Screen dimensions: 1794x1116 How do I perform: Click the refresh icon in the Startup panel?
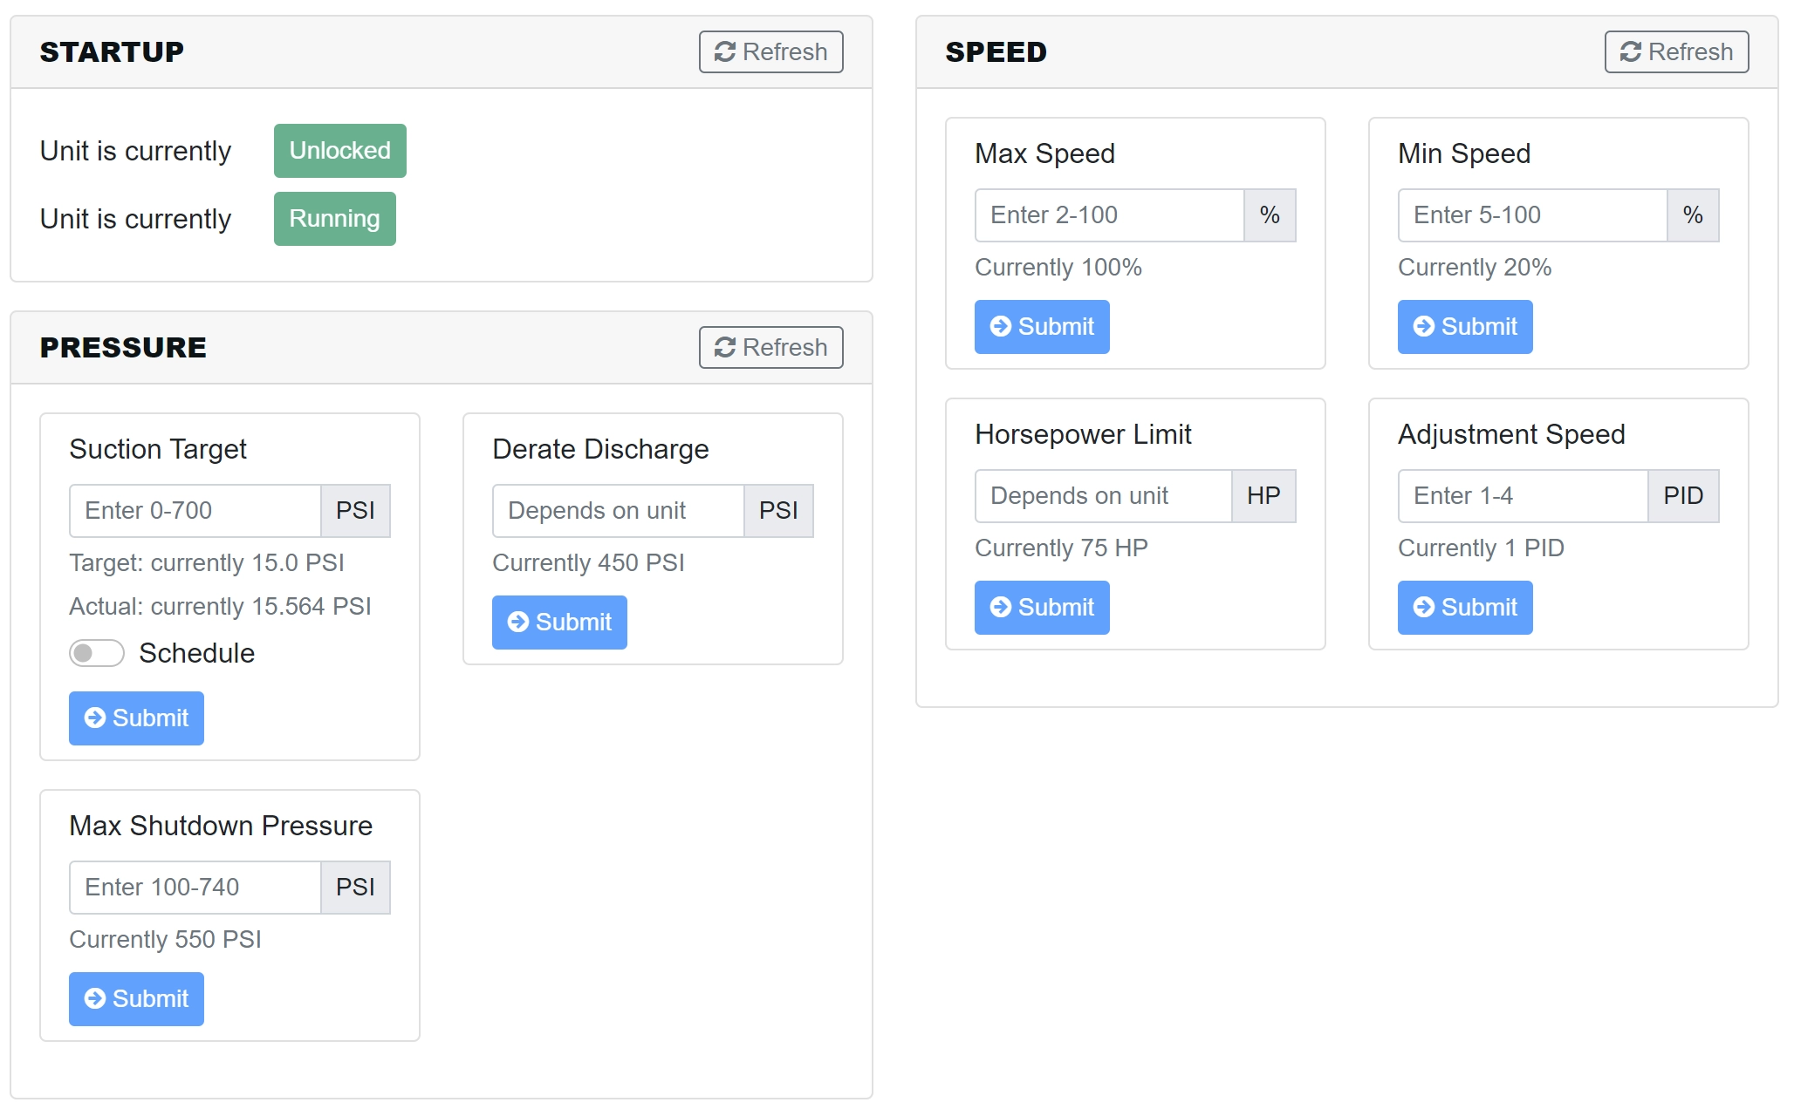tap(725, 52)
